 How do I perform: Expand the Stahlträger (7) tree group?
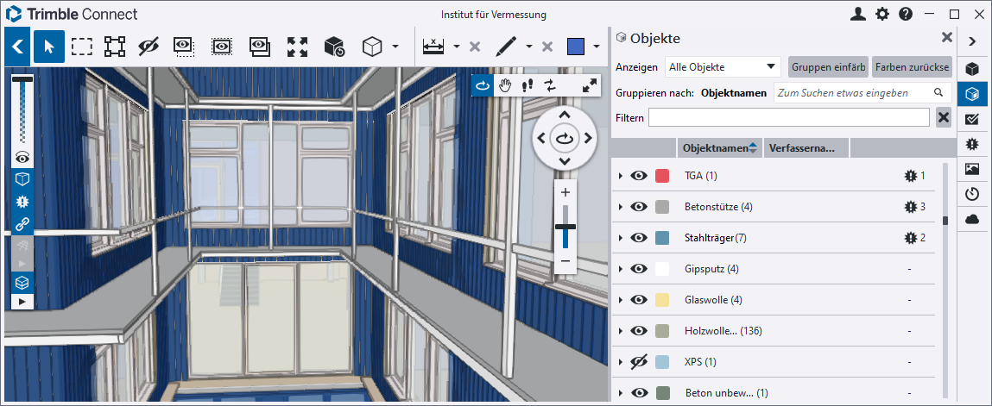620,238
